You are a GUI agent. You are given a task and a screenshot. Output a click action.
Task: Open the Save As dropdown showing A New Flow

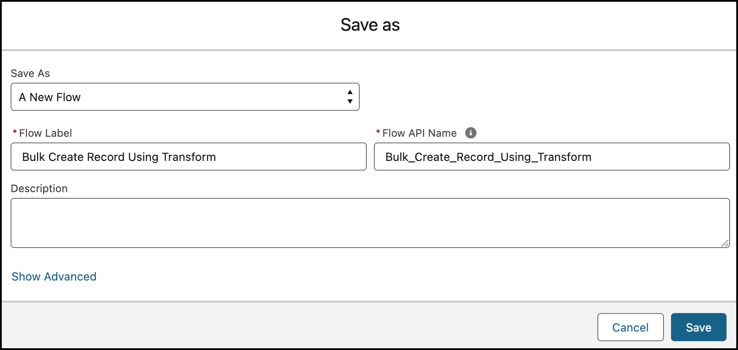tap(185, 97)
